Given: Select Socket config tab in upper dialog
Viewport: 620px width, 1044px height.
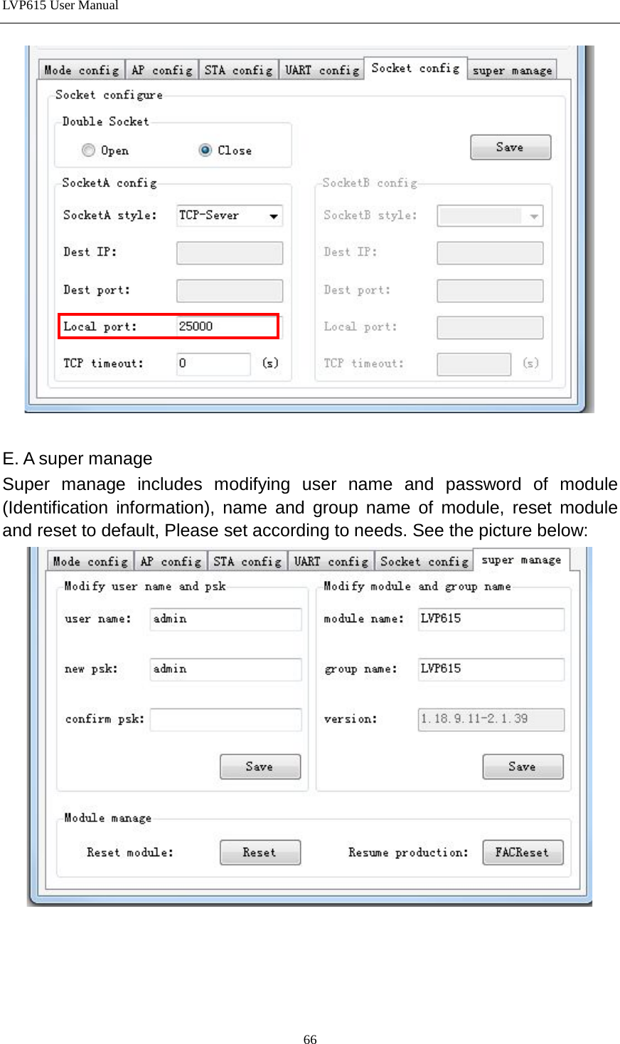Looking at the screenshot, I should 415,68.
